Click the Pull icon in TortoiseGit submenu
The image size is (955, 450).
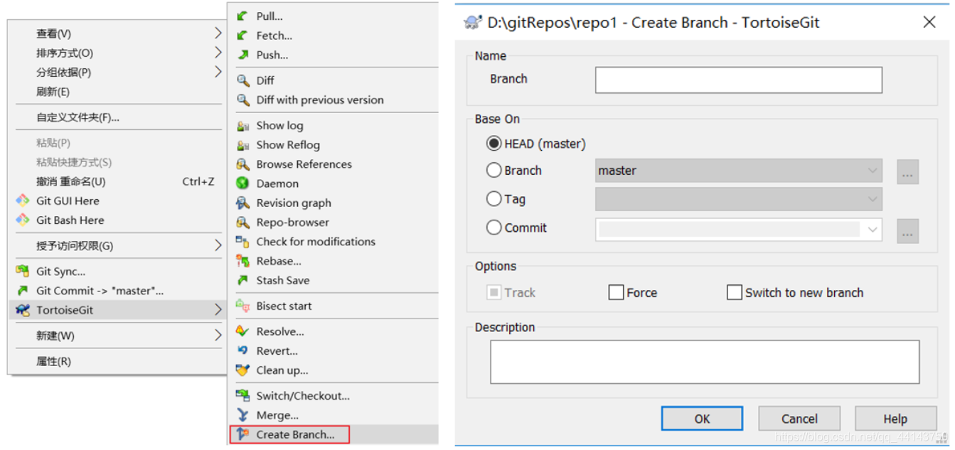pyautogui.click(x=243, y=16)
